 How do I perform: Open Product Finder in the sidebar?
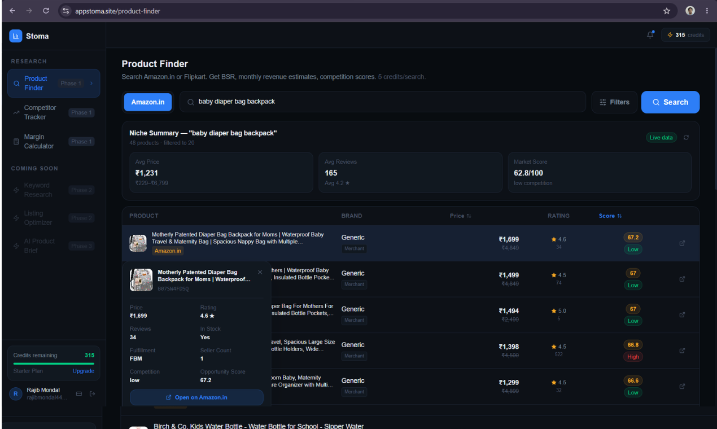click(x=54, y=84)
